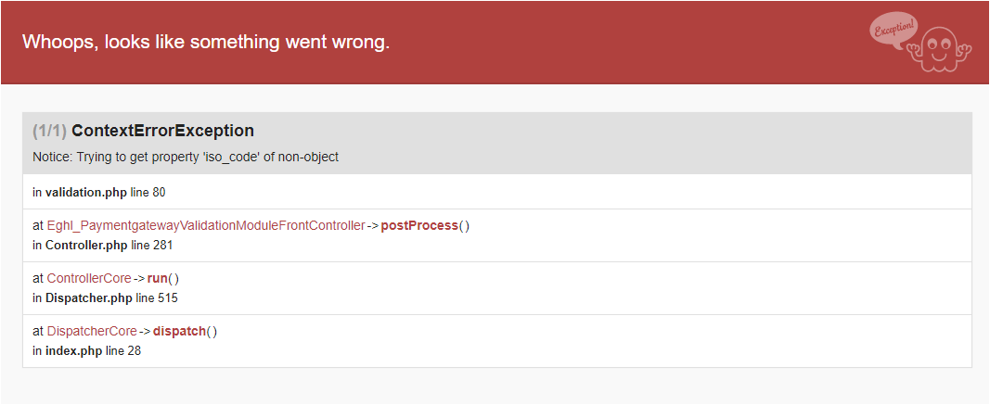Viewport: 990px width, 405px height.
Task: Click the (1/1) exception counter
Action: 49,131
